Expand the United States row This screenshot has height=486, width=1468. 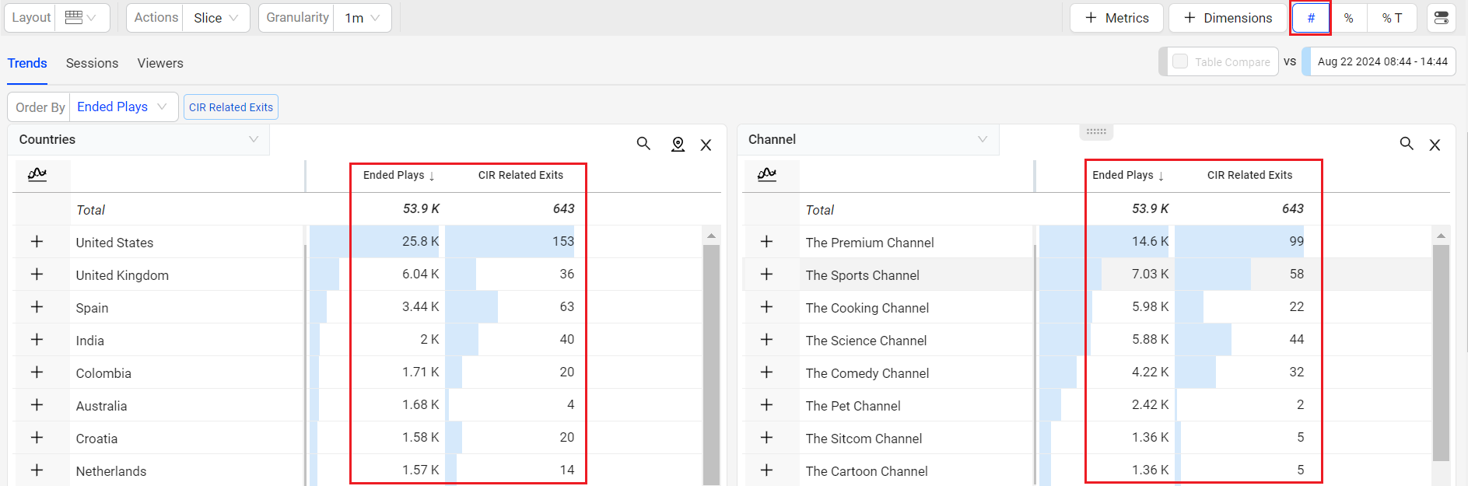[x=37, y=242]
